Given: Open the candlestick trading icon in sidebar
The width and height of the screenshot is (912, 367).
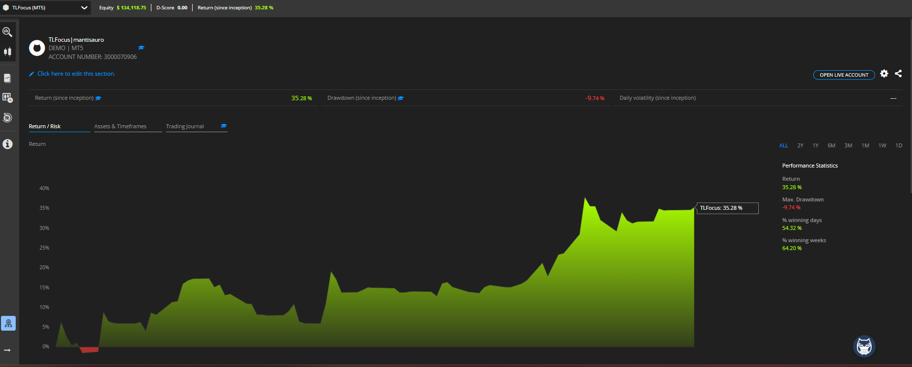Looking at the screenshot, I should point(7,52).
